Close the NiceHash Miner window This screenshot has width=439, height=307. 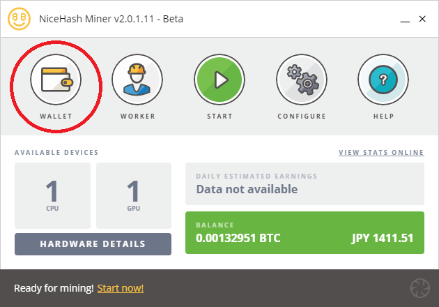[422, 19]
